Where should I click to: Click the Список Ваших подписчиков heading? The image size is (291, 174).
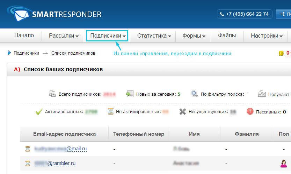click(63, 69)
